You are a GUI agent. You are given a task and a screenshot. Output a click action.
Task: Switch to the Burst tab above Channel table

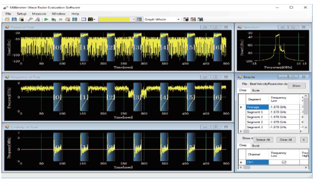coord(256,146)
